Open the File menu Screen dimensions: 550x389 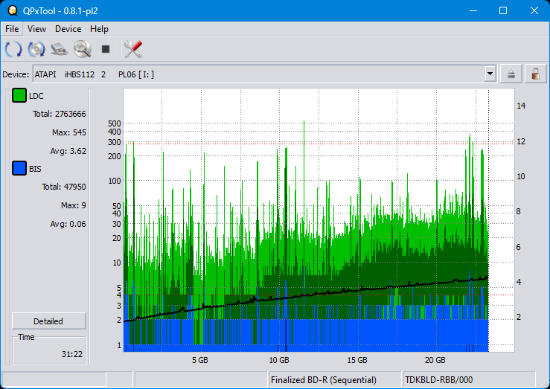tap(12, 29)
